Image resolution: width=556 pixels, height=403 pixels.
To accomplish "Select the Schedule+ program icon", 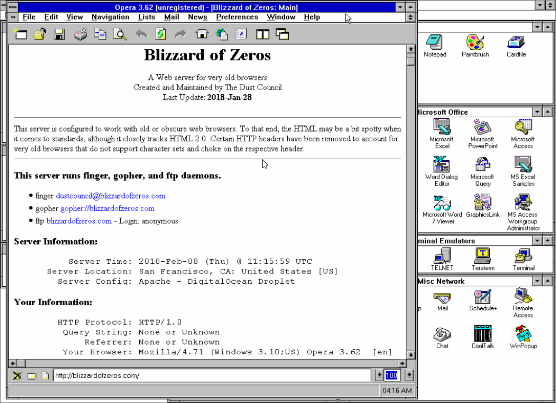I will click(x=483, y=300).
